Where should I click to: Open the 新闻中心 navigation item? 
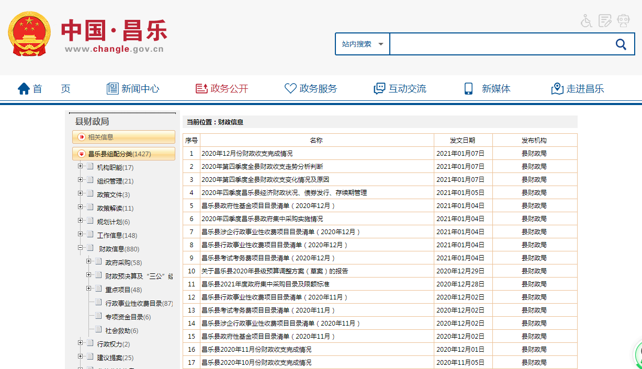click(133, 89)
